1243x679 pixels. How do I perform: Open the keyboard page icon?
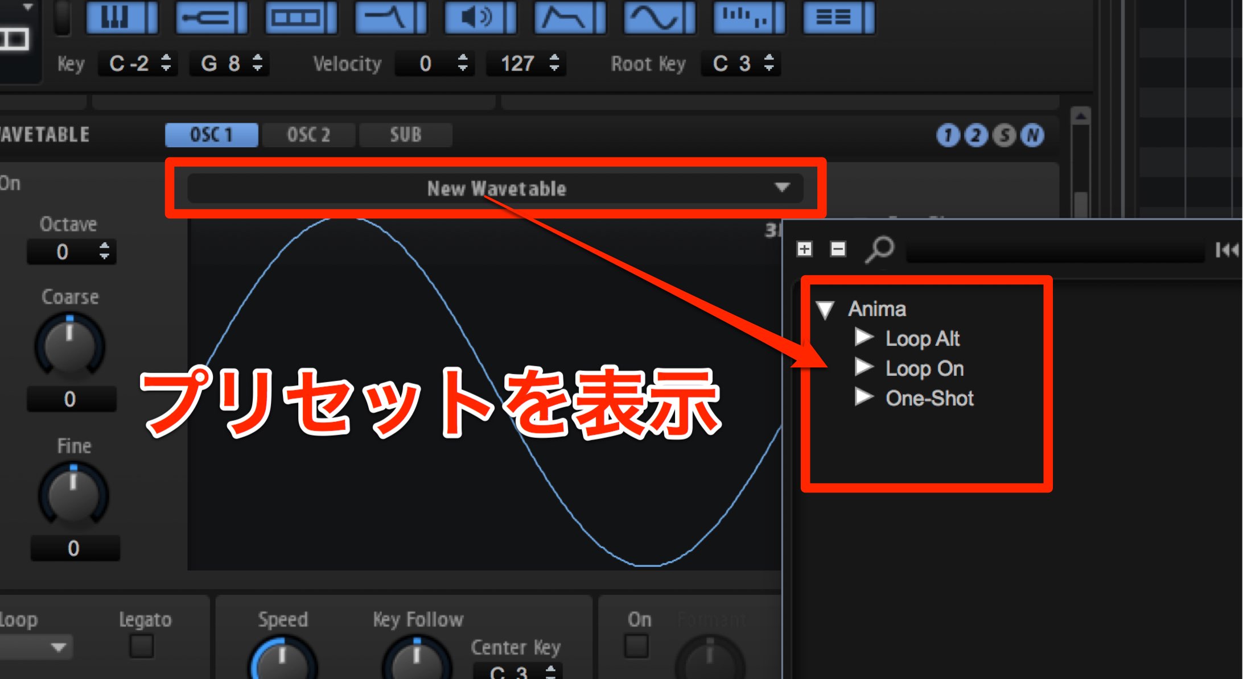click(x=122, y=16)
